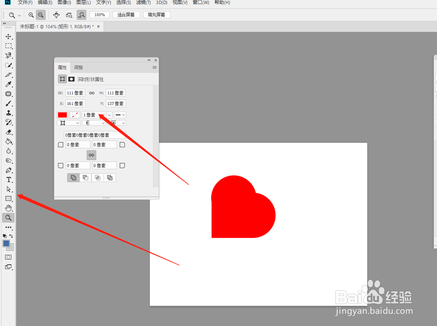
Task: Click the 适合屏幕 button
Action: point(126,15)
